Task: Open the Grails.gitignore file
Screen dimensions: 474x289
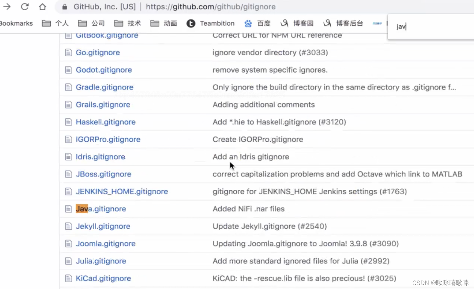Action: tap(103, 105)
